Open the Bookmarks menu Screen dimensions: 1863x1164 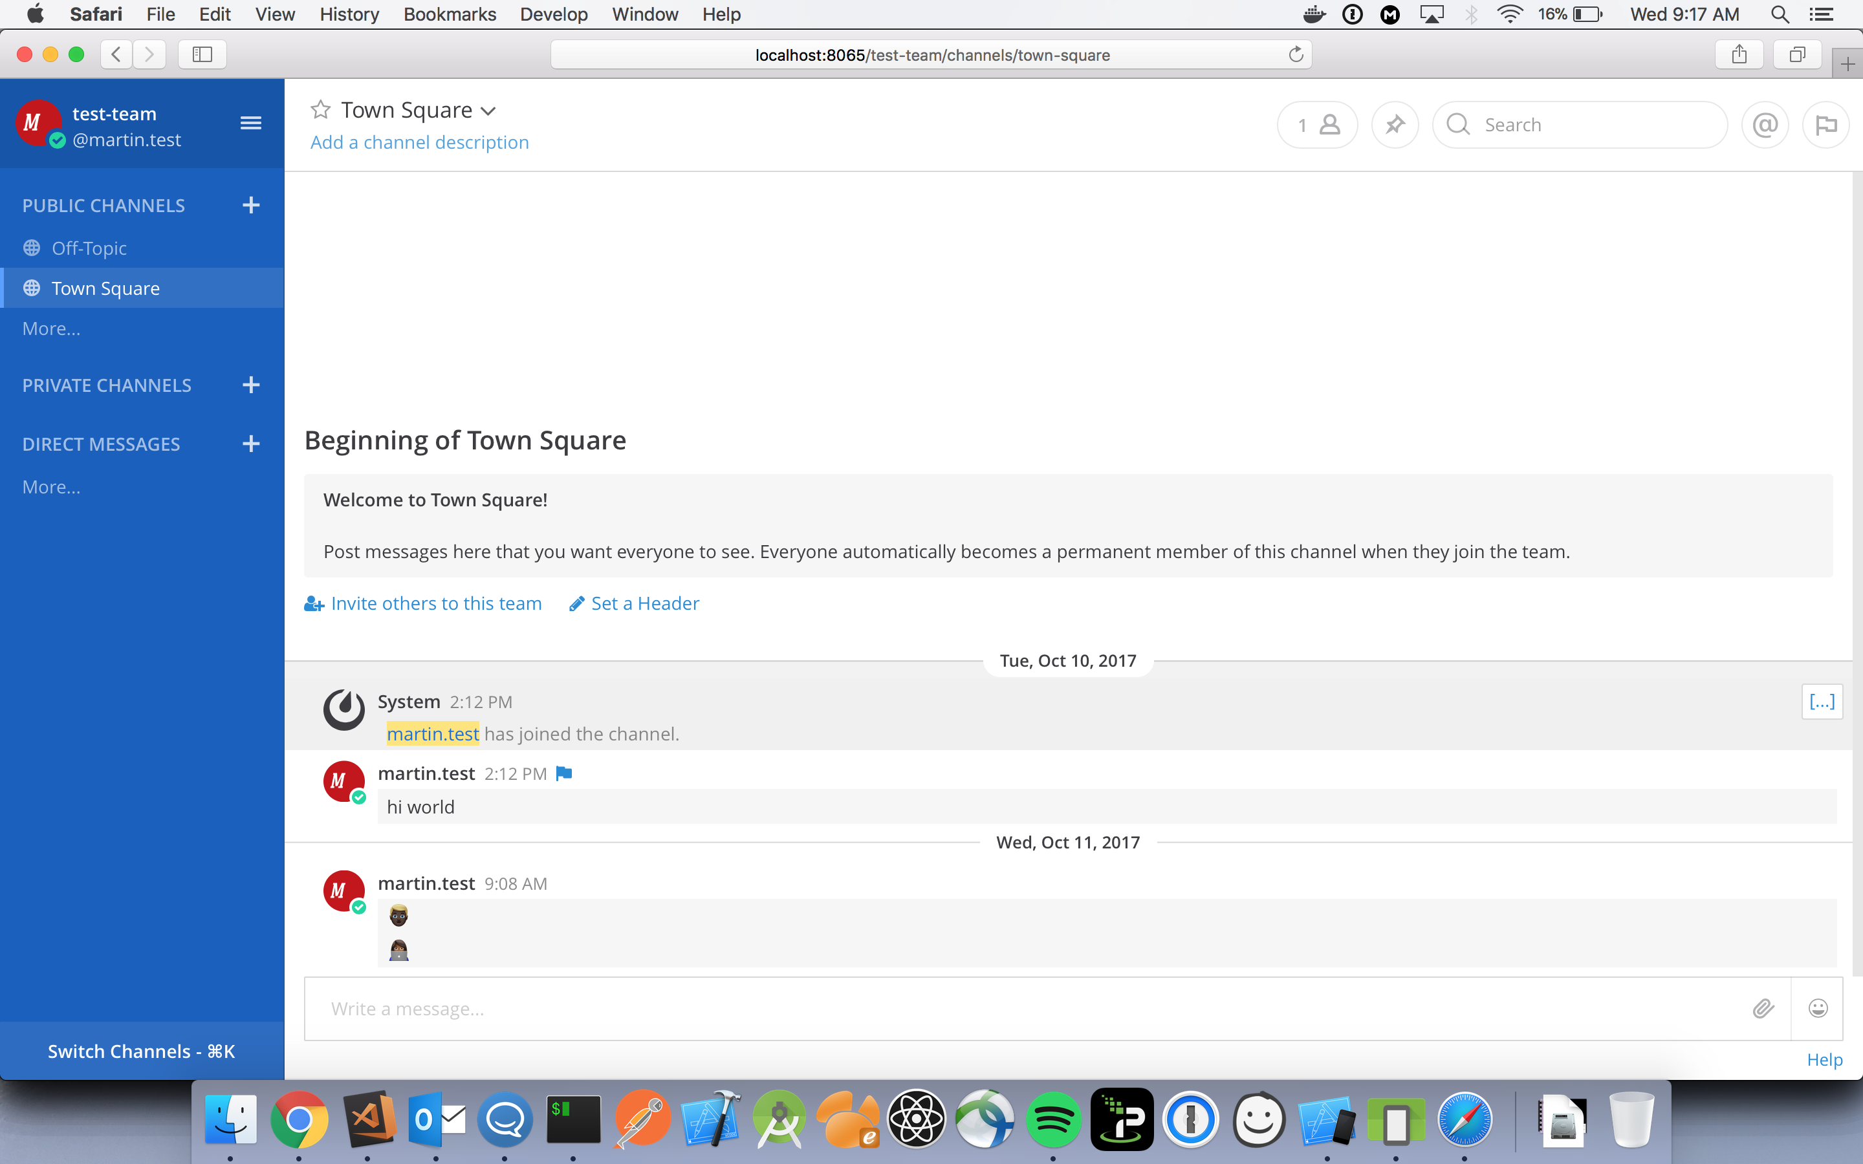[x=450, y=14]
